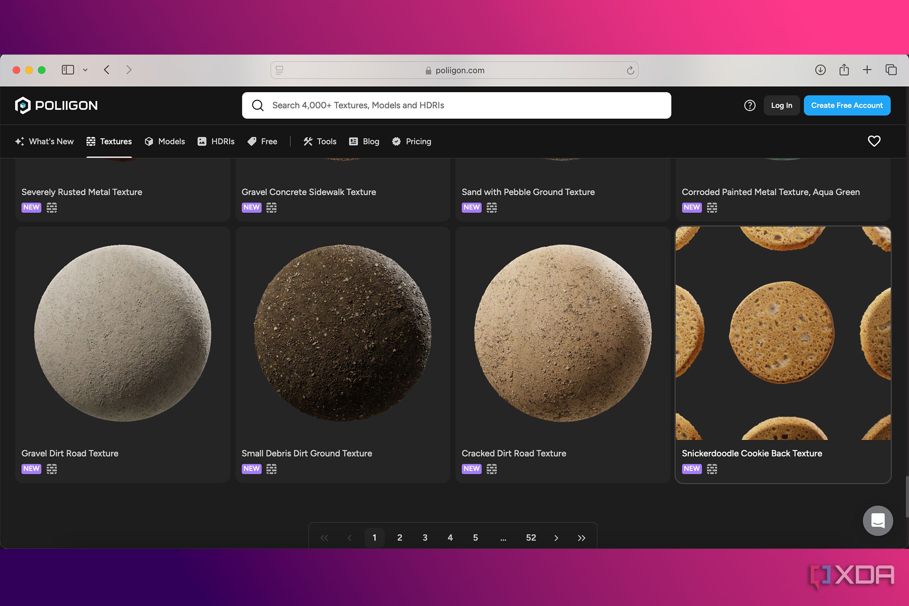
Task: Open the chat support bubble
Action: click(878, 521)
